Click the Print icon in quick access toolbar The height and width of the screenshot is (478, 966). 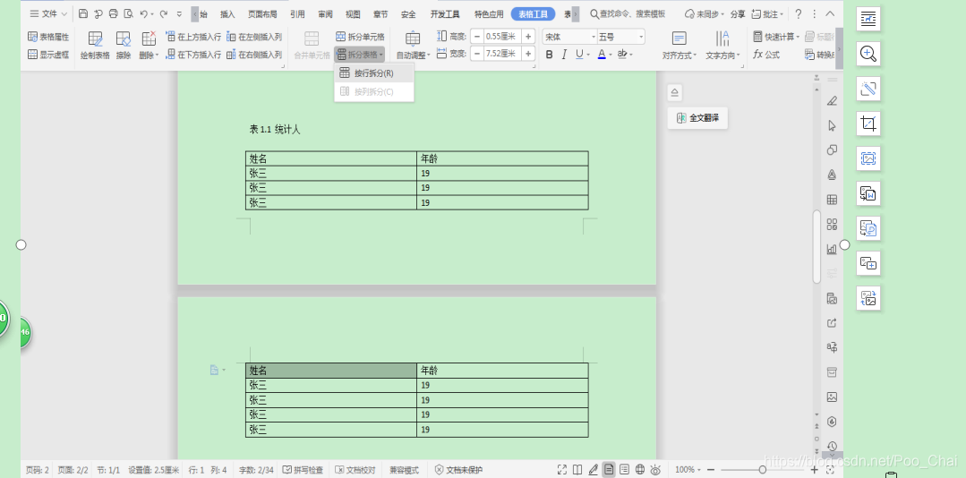[114, 13]
